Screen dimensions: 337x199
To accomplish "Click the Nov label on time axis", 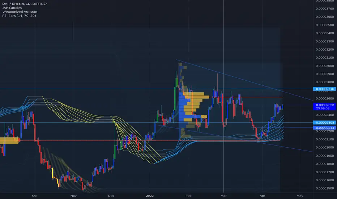I will tap(73, 196).
